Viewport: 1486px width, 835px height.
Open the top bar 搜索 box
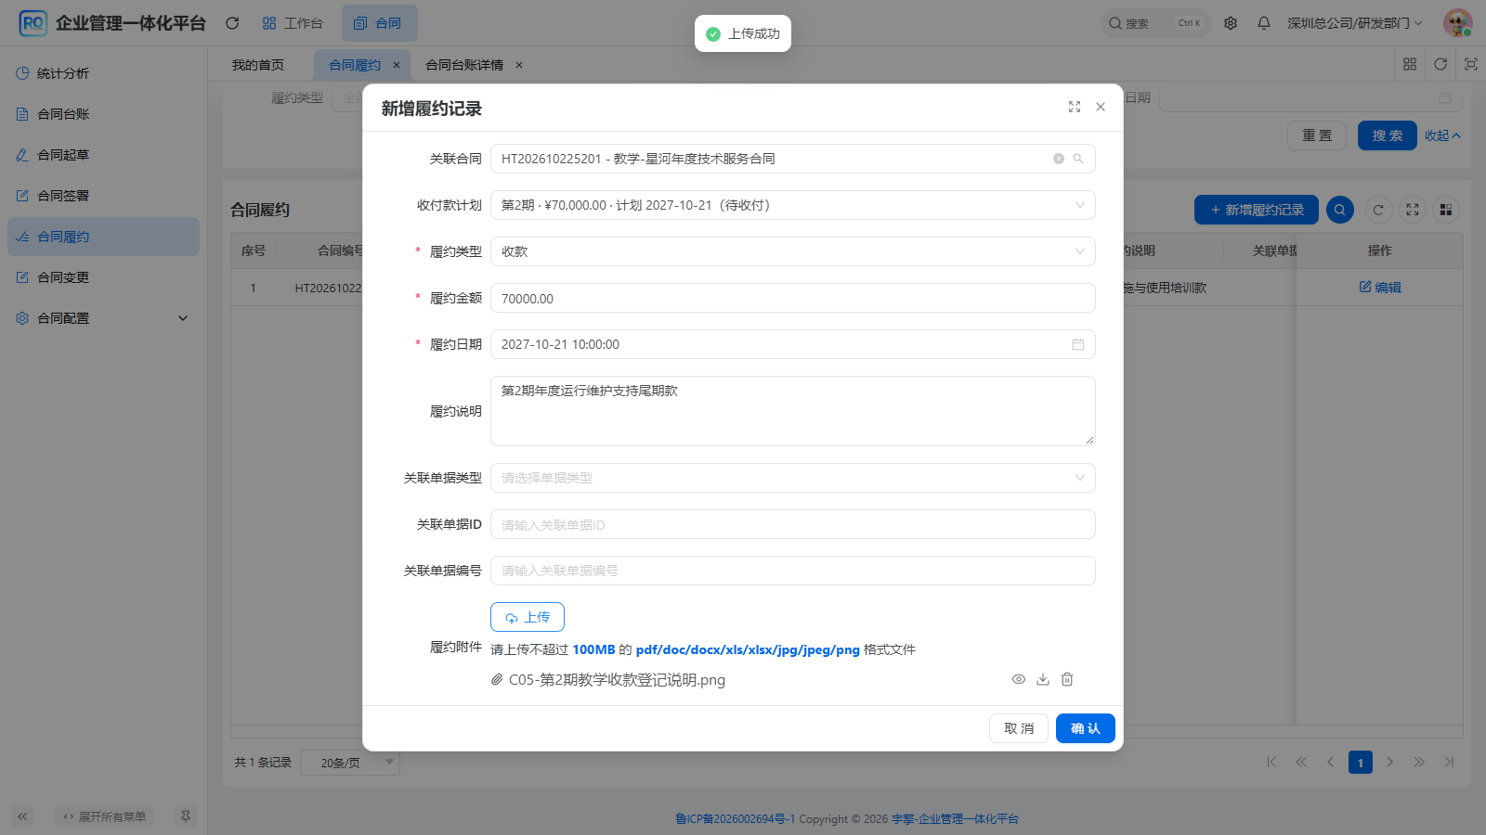[x=1155, y=23]
